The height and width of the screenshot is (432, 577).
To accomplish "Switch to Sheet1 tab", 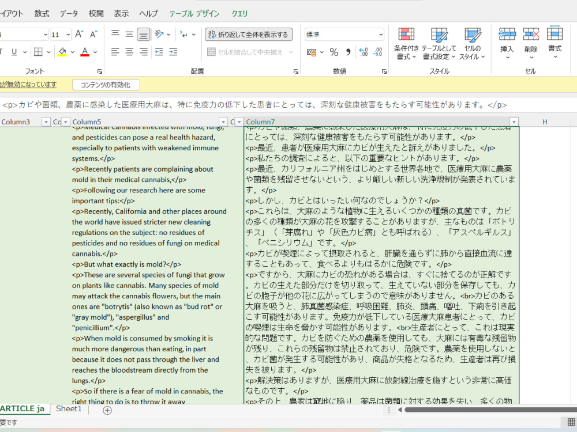I will 69,409.
